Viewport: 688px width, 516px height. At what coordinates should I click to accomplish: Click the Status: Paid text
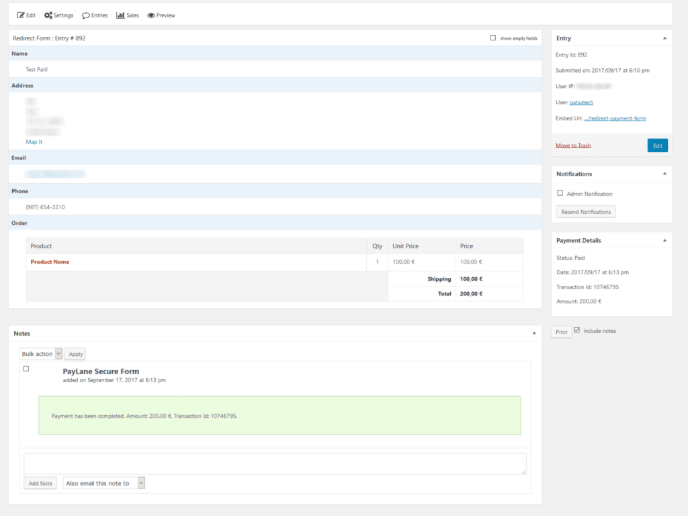(x=570, y=258)
